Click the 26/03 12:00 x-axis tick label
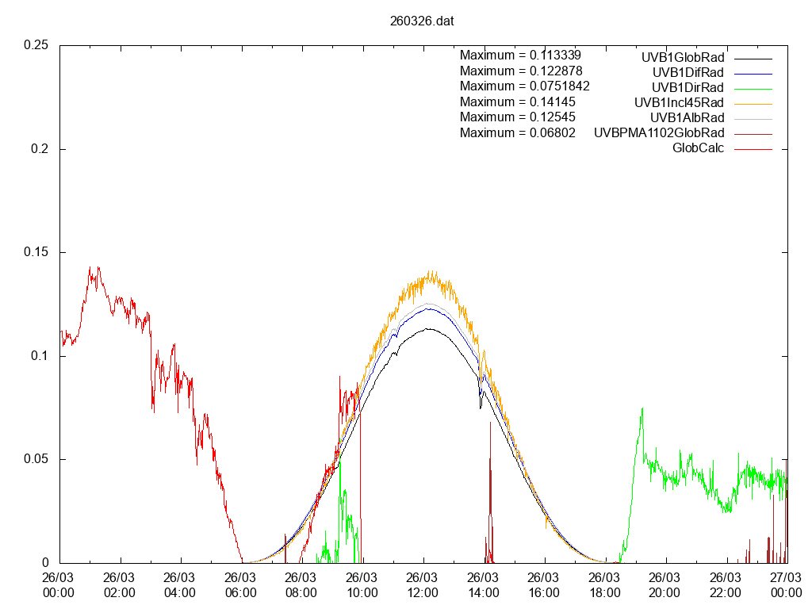Screen dimensions: 812x609 tap(423, 585)
